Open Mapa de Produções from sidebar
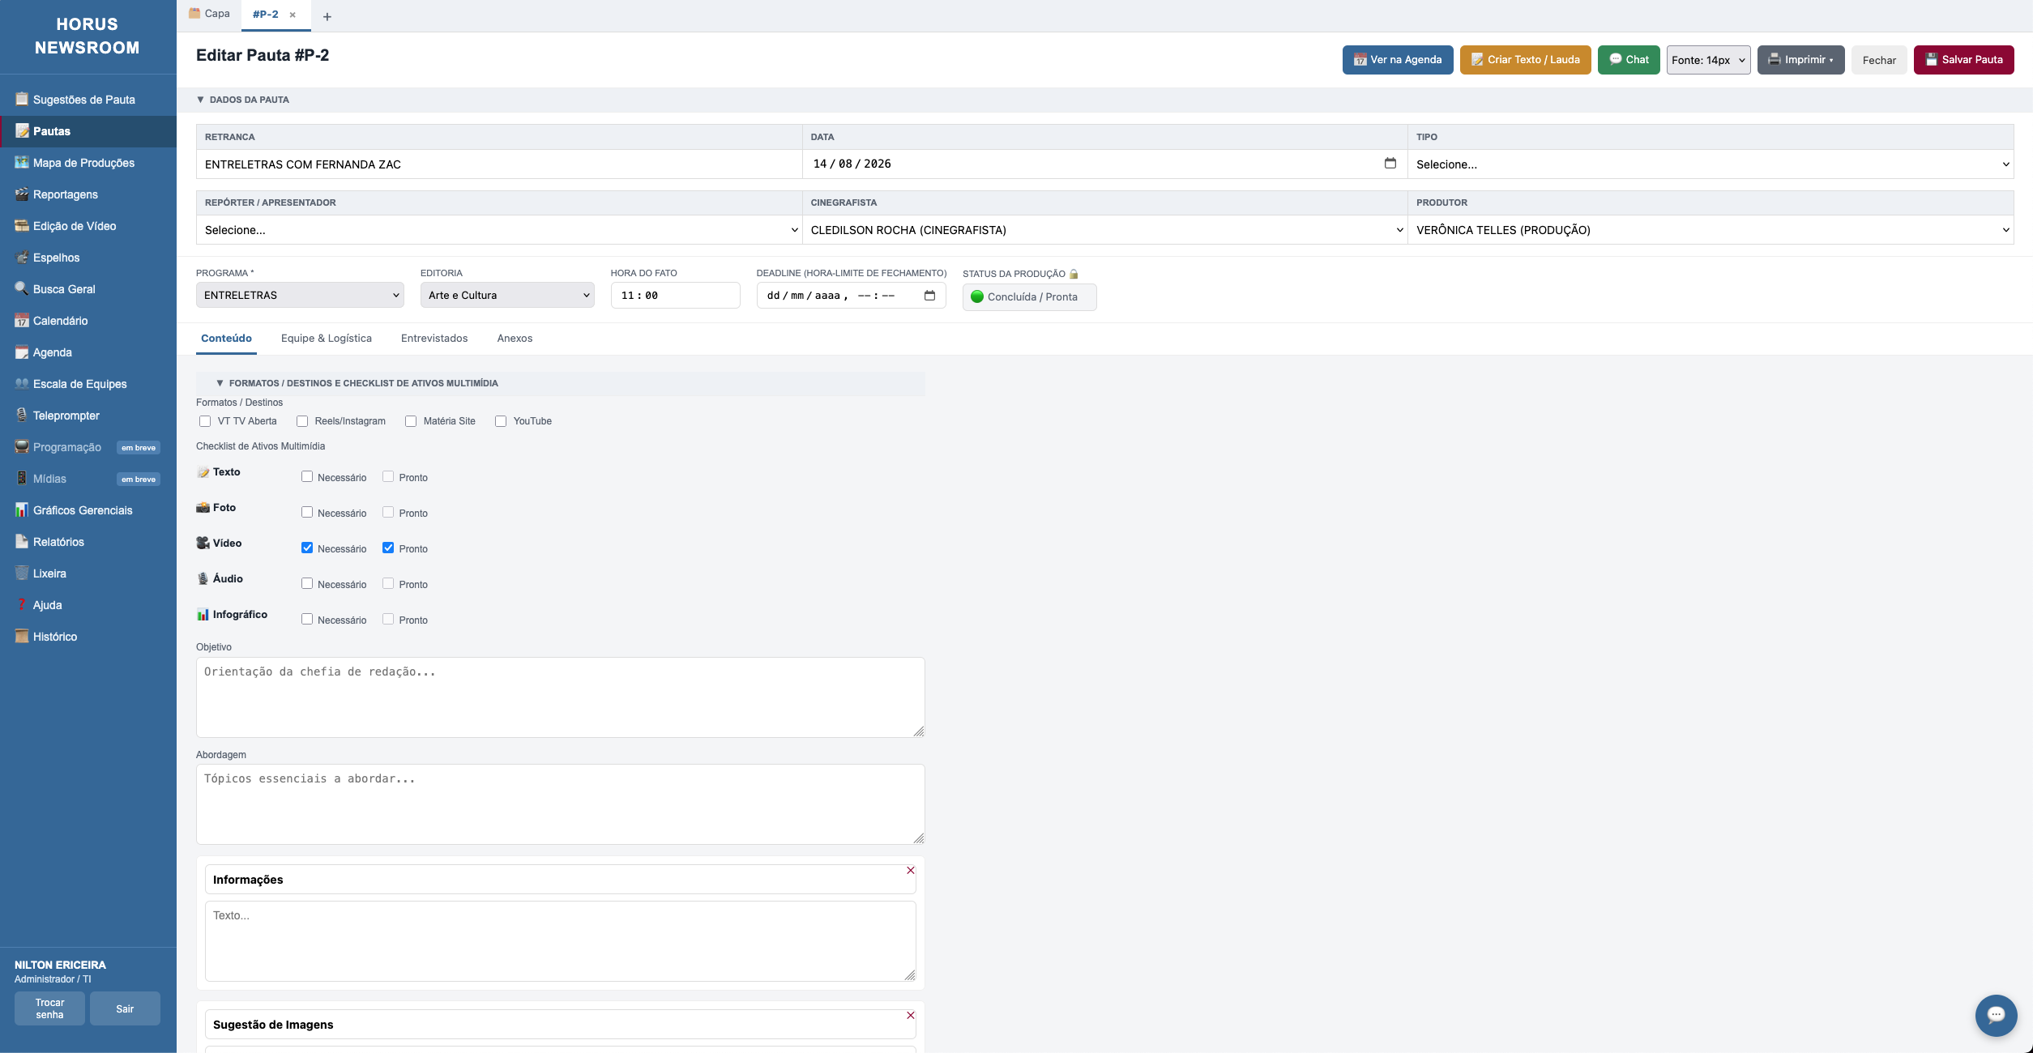This screenshot has width=2033, height=1053. 88,163
